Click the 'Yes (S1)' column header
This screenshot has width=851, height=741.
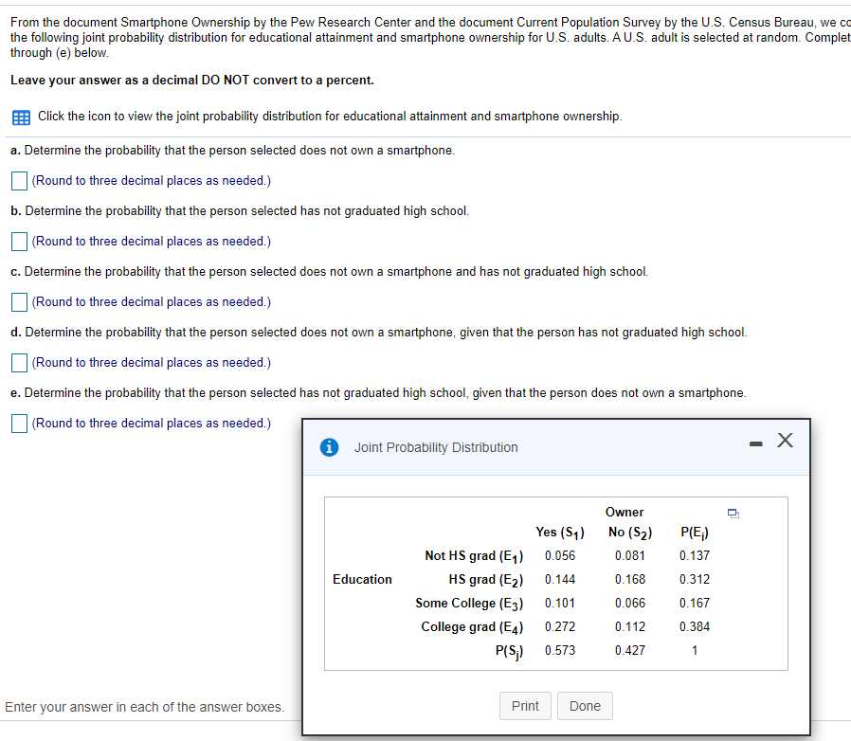click(x=560, y=533)
